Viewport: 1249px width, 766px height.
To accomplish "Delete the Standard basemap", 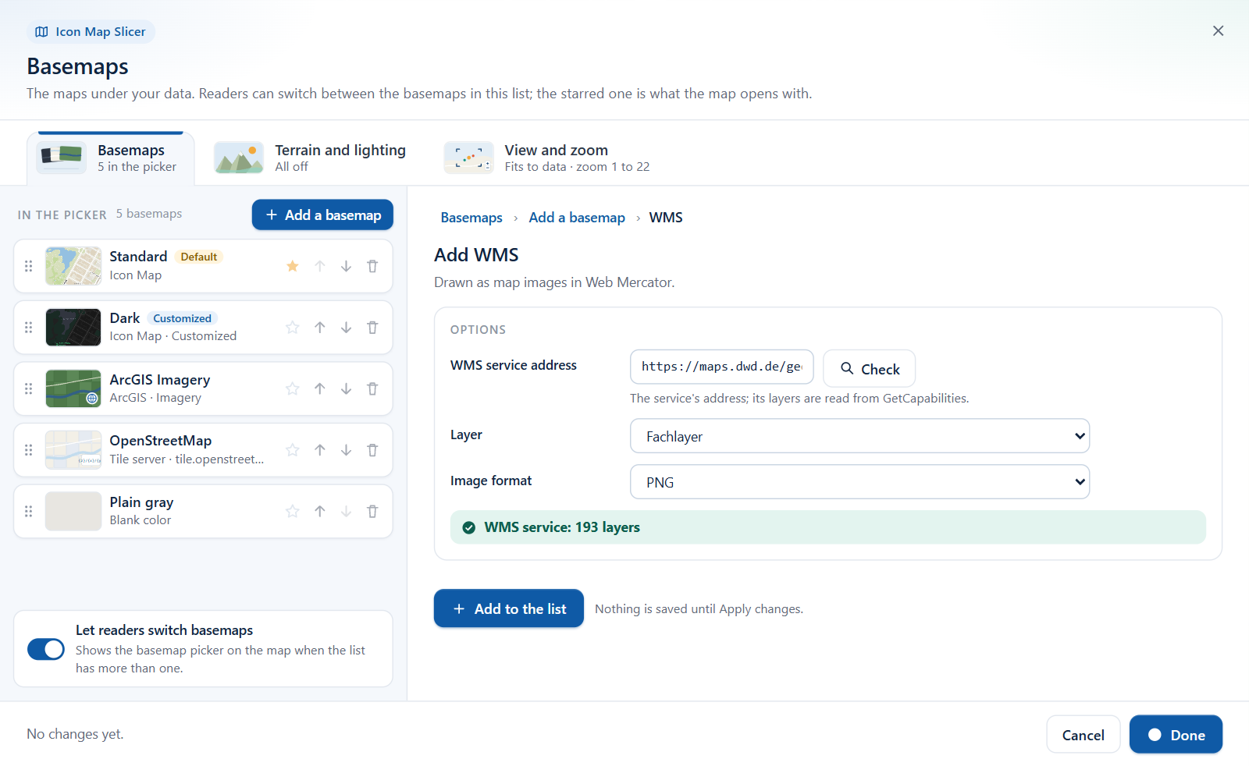I will click(372, 266).
